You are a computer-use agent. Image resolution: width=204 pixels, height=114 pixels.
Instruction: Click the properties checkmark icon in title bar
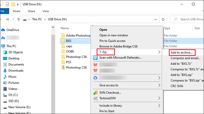7,4
